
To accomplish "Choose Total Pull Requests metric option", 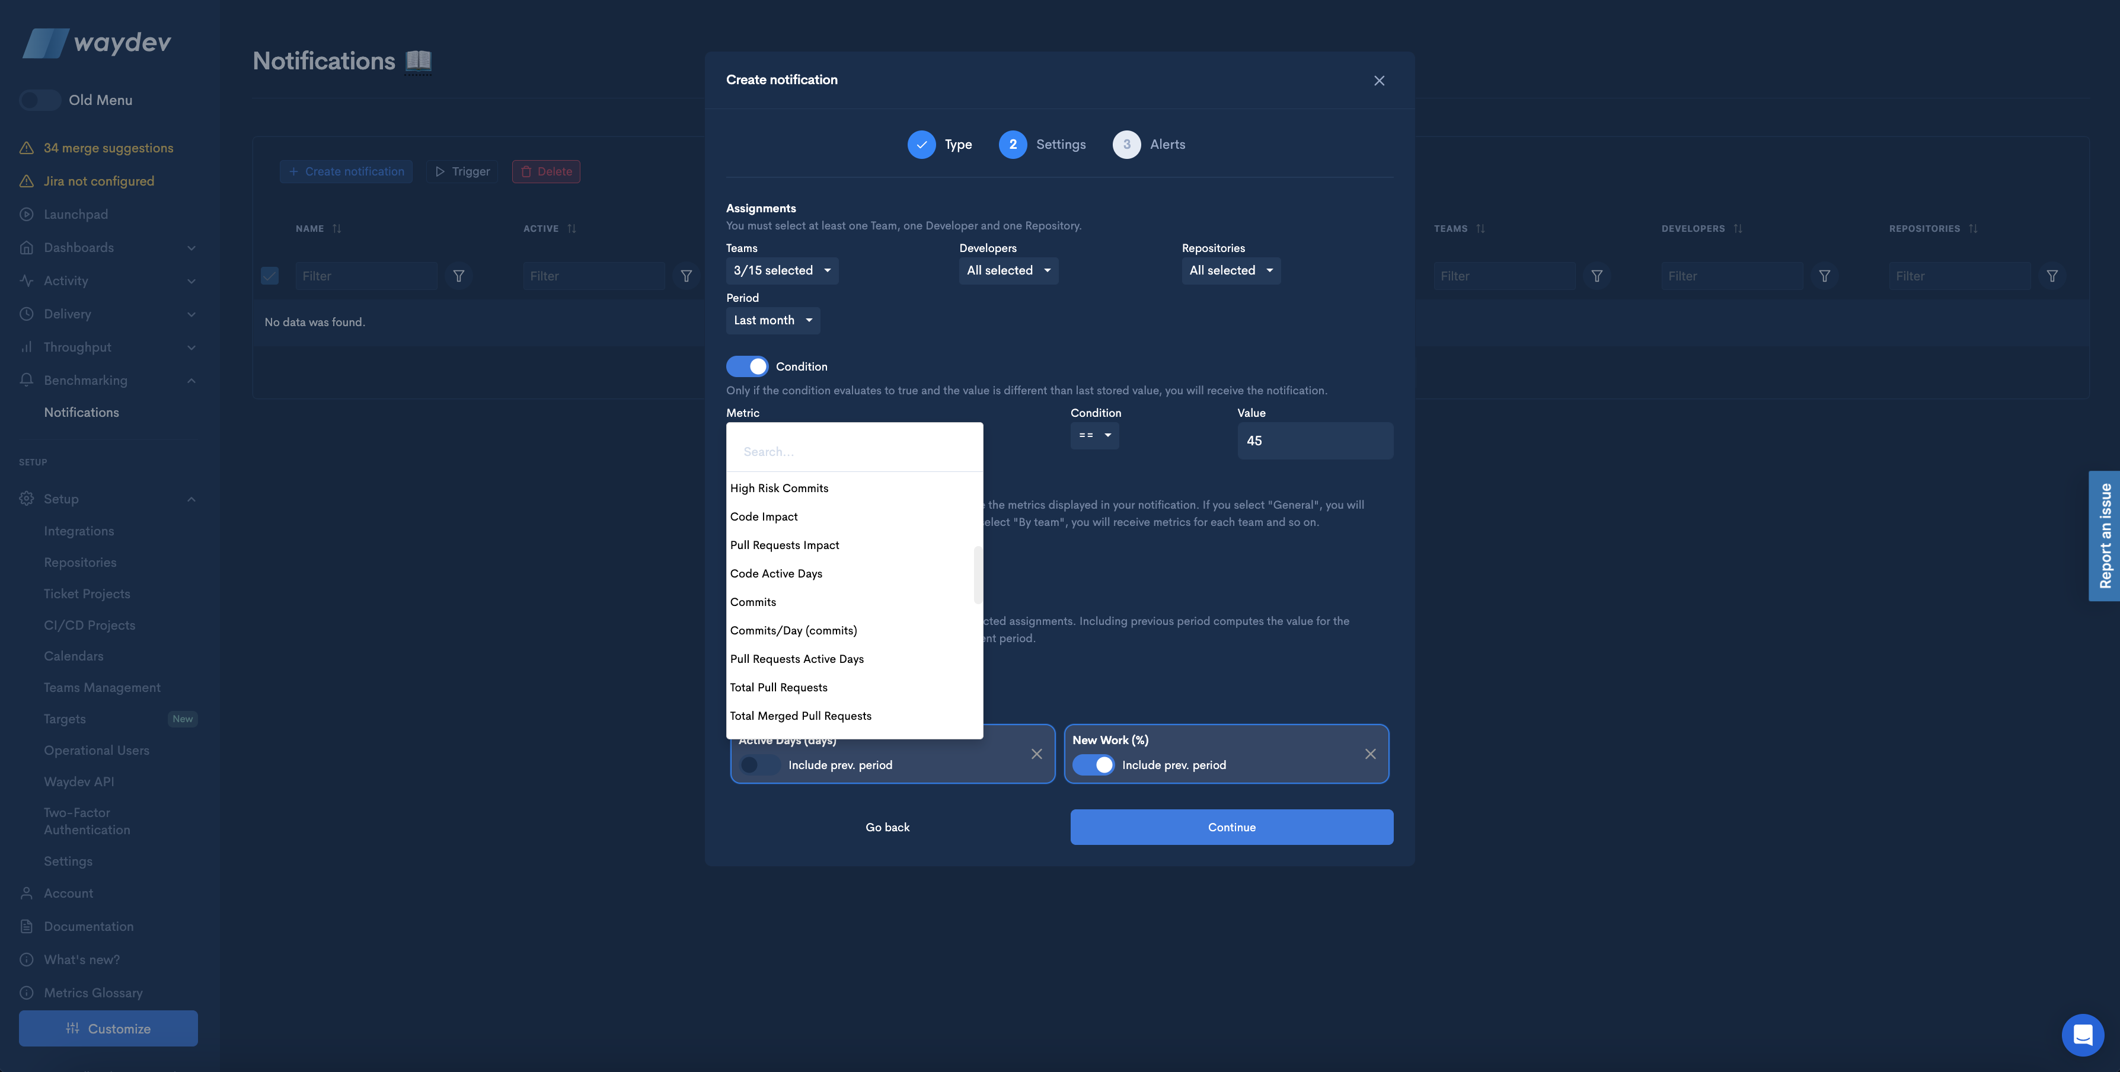I will 778,688.
